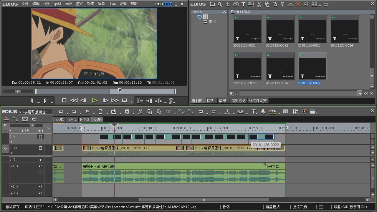Expand the 3 A audio track
Viewport: 377px width, 212px height.
(11, 193)
